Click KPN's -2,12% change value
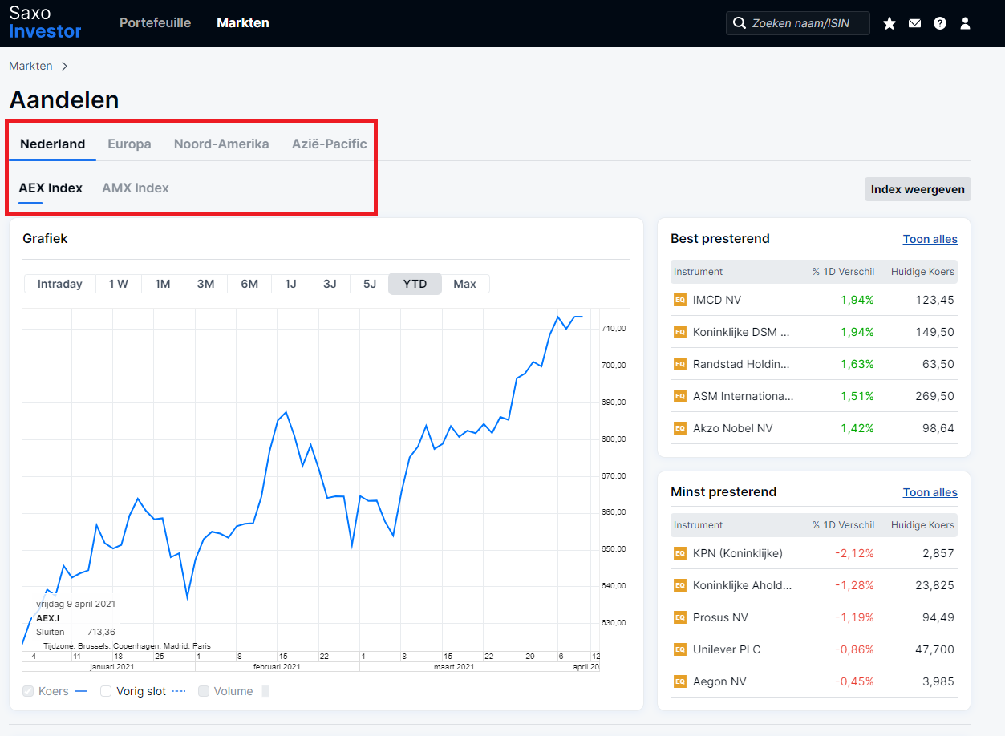This screenshot has width=1005, height=736. (854, 553)
